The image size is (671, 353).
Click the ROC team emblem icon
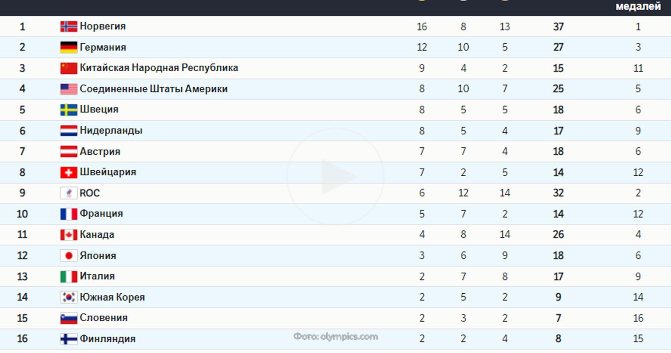click(x=68, y=193)
